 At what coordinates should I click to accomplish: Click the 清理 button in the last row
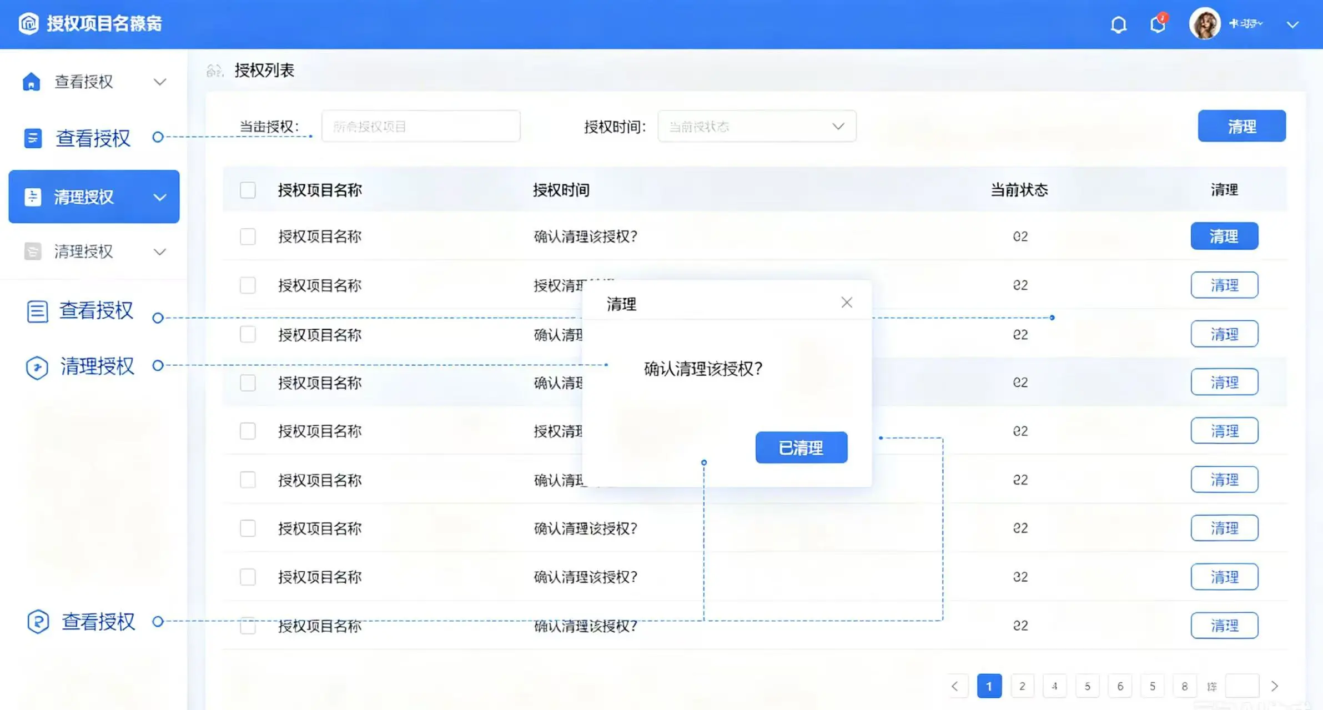click(x=1224, y=626)
